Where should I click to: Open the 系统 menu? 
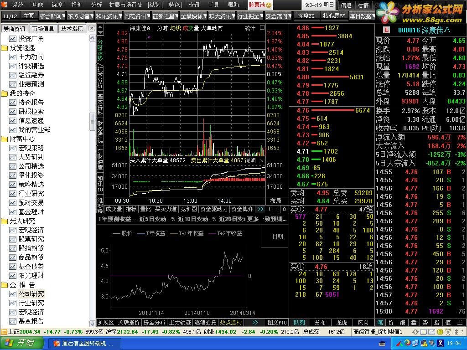click(x=18, y=5)
